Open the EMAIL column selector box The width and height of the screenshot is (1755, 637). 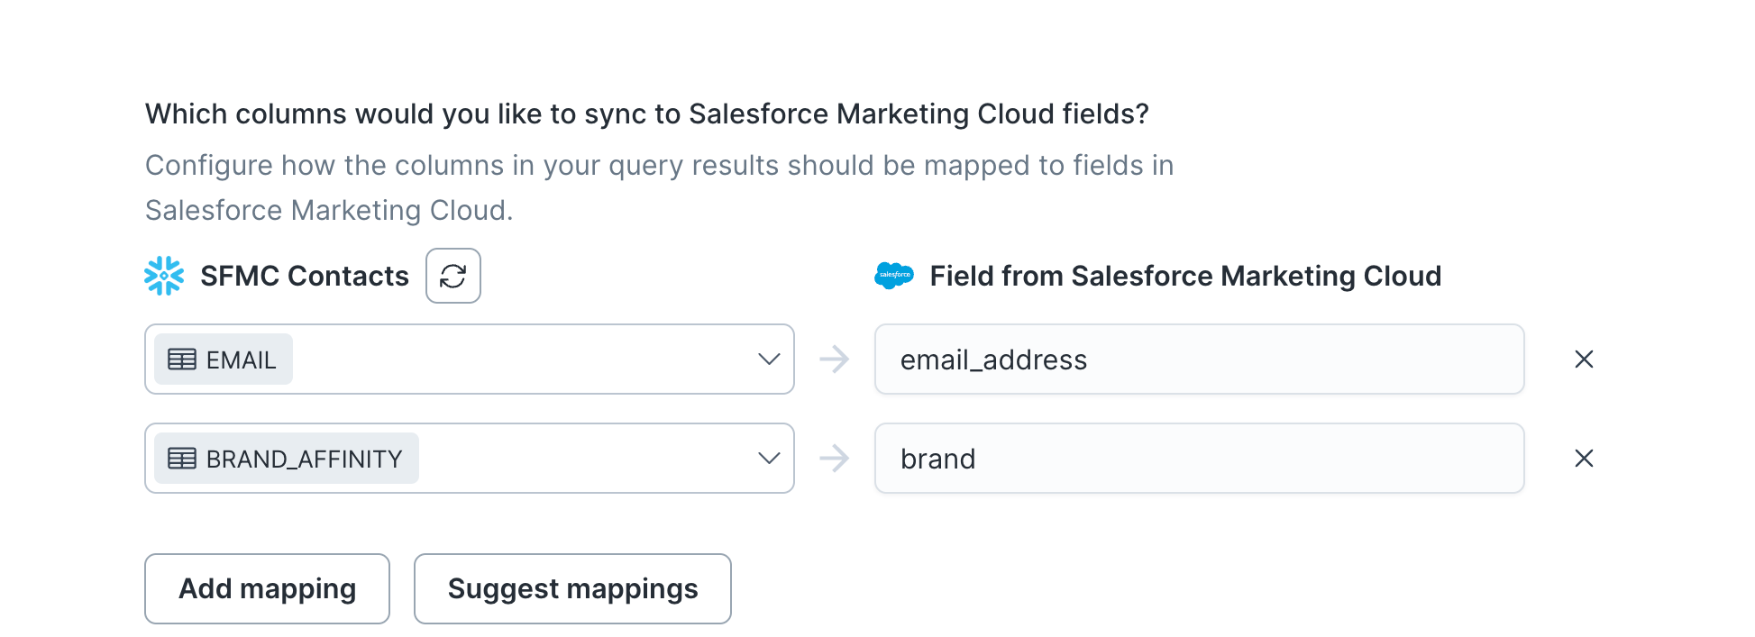[470, 359]
